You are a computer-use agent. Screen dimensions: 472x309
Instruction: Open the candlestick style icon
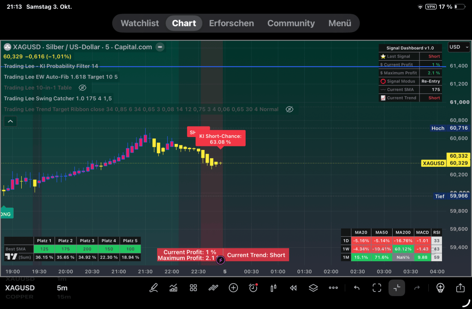click(273, 288)
